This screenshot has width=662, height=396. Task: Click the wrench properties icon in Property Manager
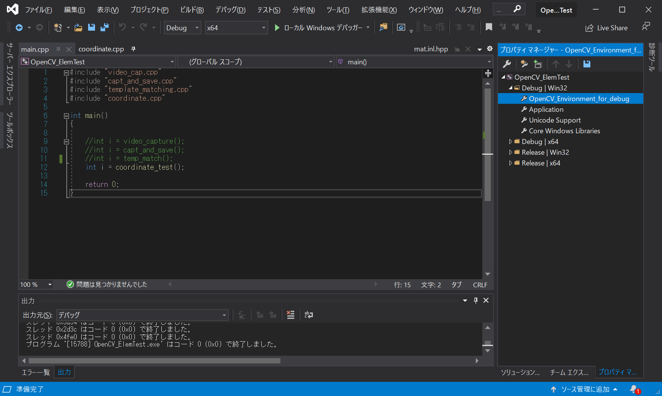[x=507, y=64]
